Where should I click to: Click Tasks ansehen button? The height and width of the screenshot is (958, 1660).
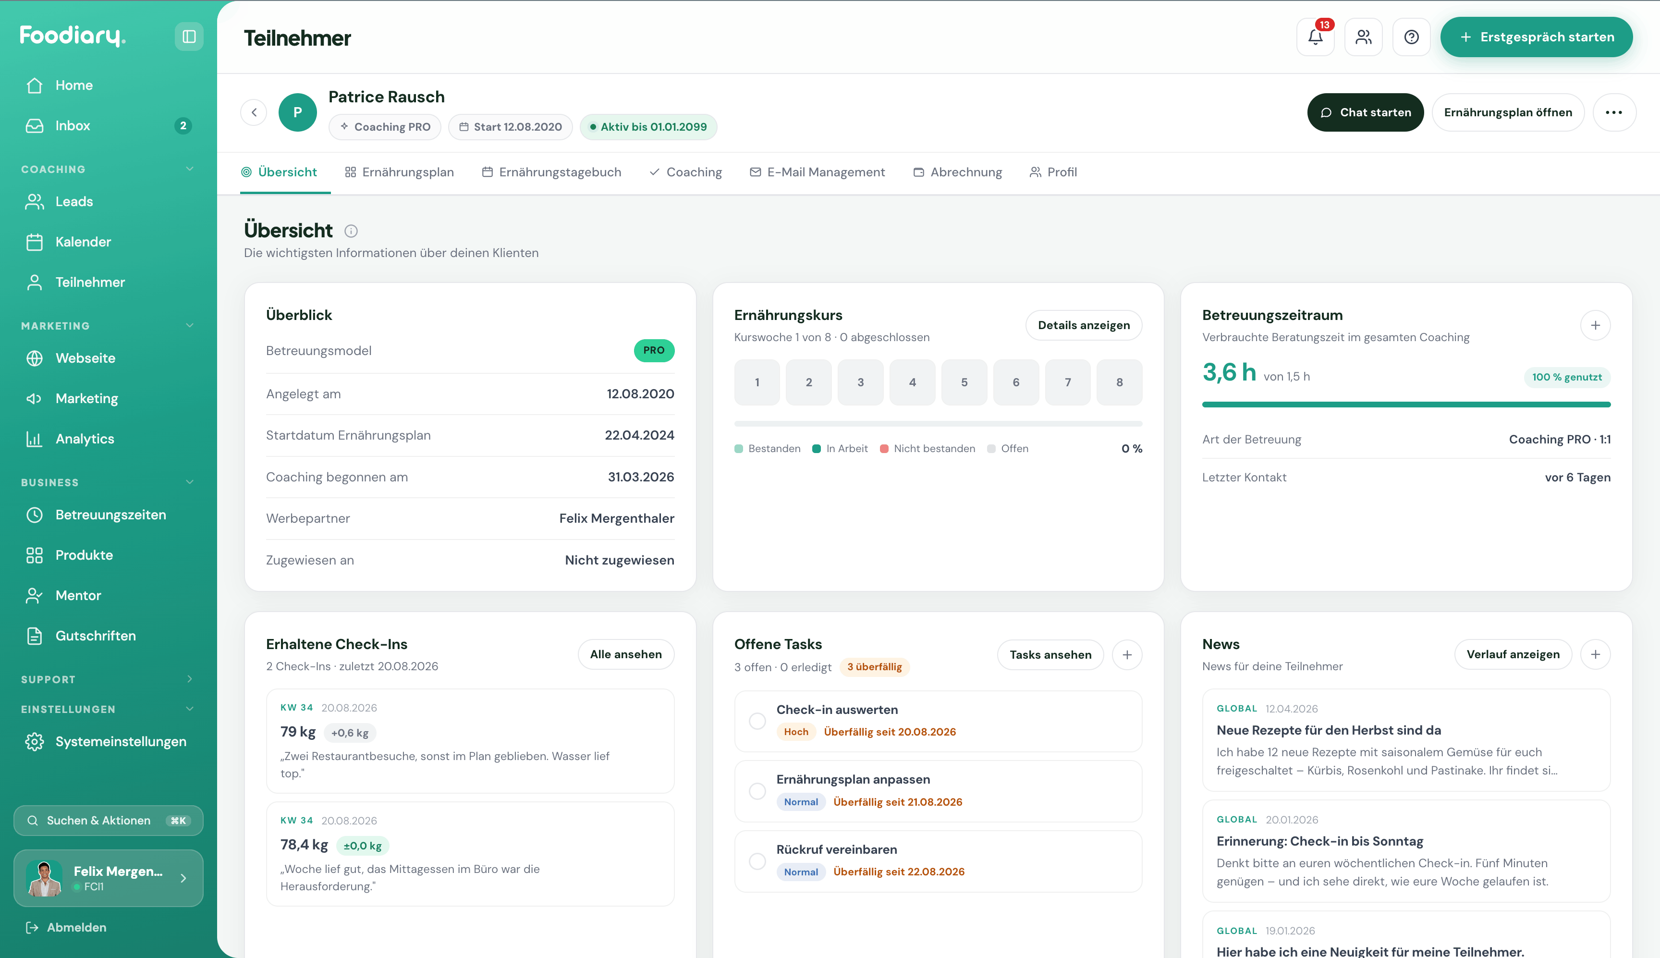click(x=1050, y=655)
